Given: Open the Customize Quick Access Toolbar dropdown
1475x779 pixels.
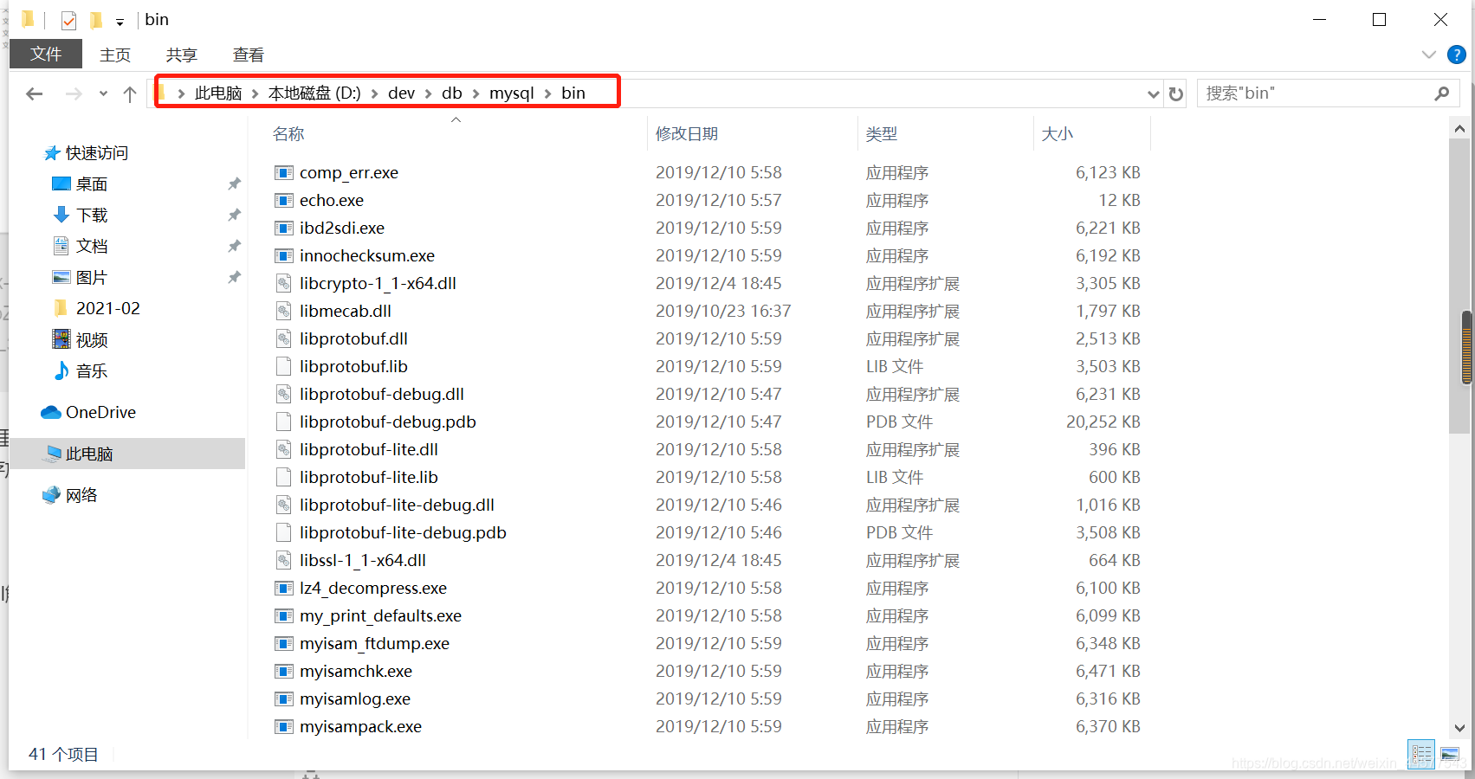Looking at the screenshot, I should pos(120,22).
